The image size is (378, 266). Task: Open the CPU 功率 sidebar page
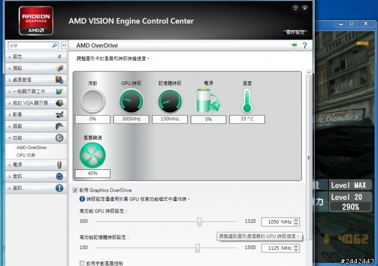26,155
